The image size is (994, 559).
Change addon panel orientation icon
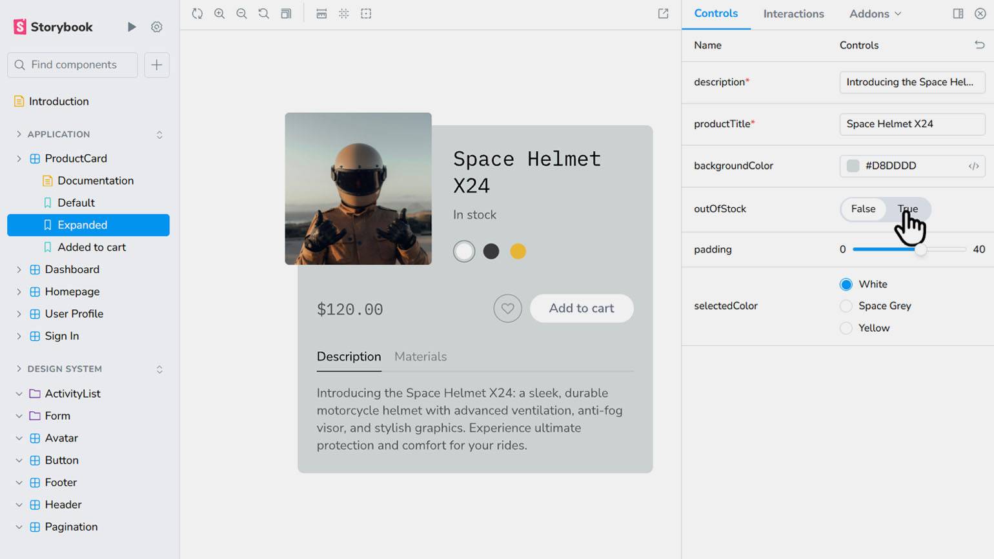(958, 14)
